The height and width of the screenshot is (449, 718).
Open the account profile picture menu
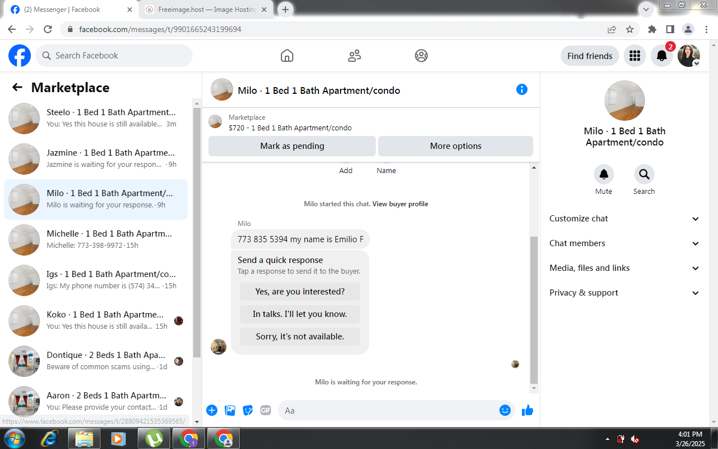(689, 56)
